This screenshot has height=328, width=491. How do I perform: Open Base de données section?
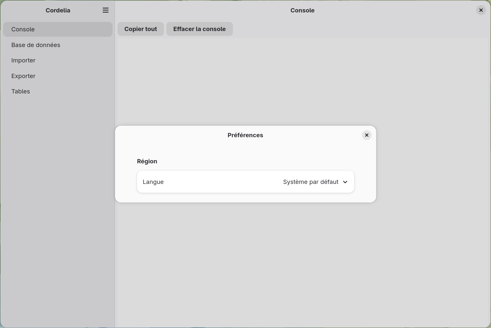58,45
